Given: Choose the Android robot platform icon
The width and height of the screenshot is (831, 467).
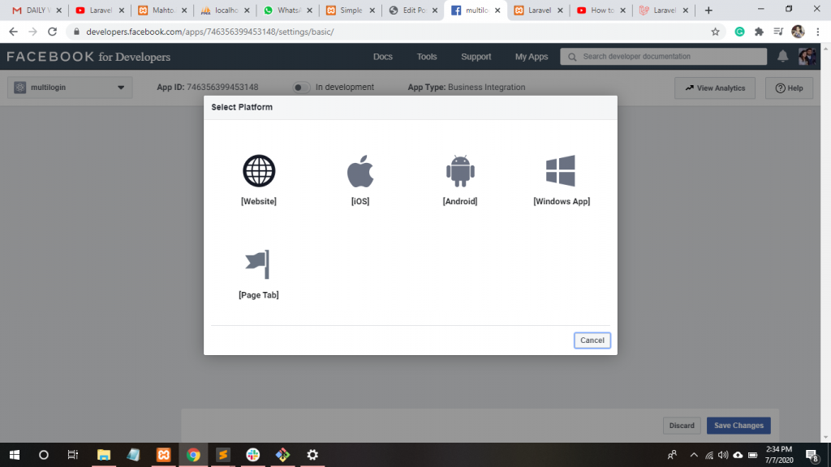Looking at the screenshot, I should pos(460,171).
